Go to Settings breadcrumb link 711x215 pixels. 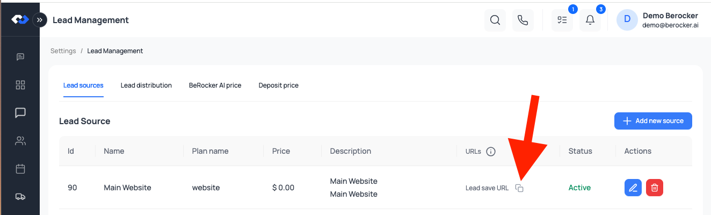(63, 51)
